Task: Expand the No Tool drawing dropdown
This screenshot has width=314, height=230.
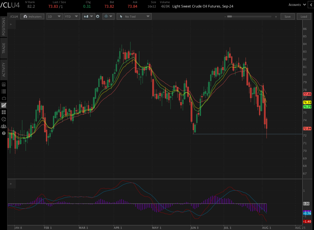Action: (x=134, y=16)
